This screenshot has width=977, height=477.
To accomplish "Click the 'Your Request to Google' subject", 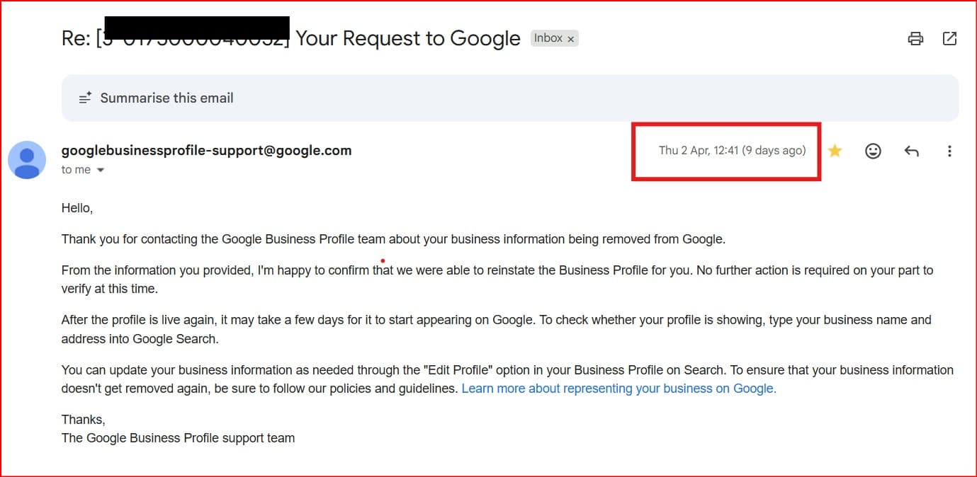I will pos(407,38).
